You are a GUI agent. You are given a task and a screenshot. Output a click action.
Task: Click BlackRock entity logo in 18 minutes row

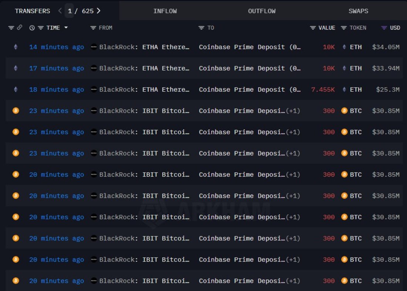click(x=94, y=89)
